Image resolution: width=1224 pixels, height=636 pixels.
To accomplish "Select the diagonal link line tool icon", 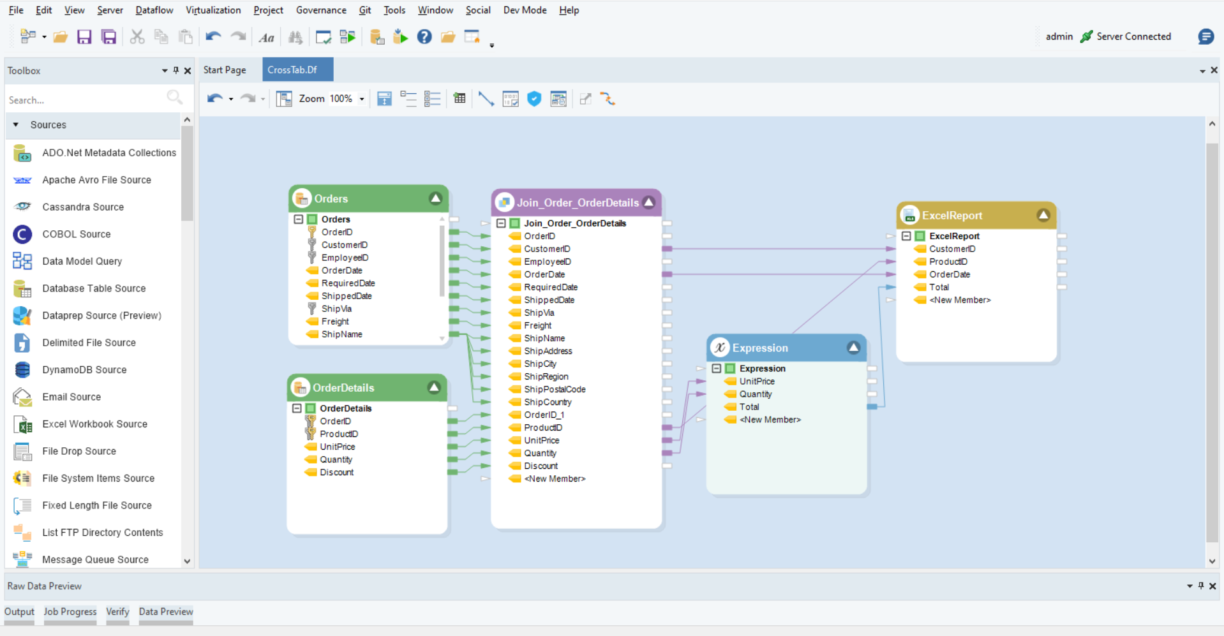I will (x=486, y=99).
